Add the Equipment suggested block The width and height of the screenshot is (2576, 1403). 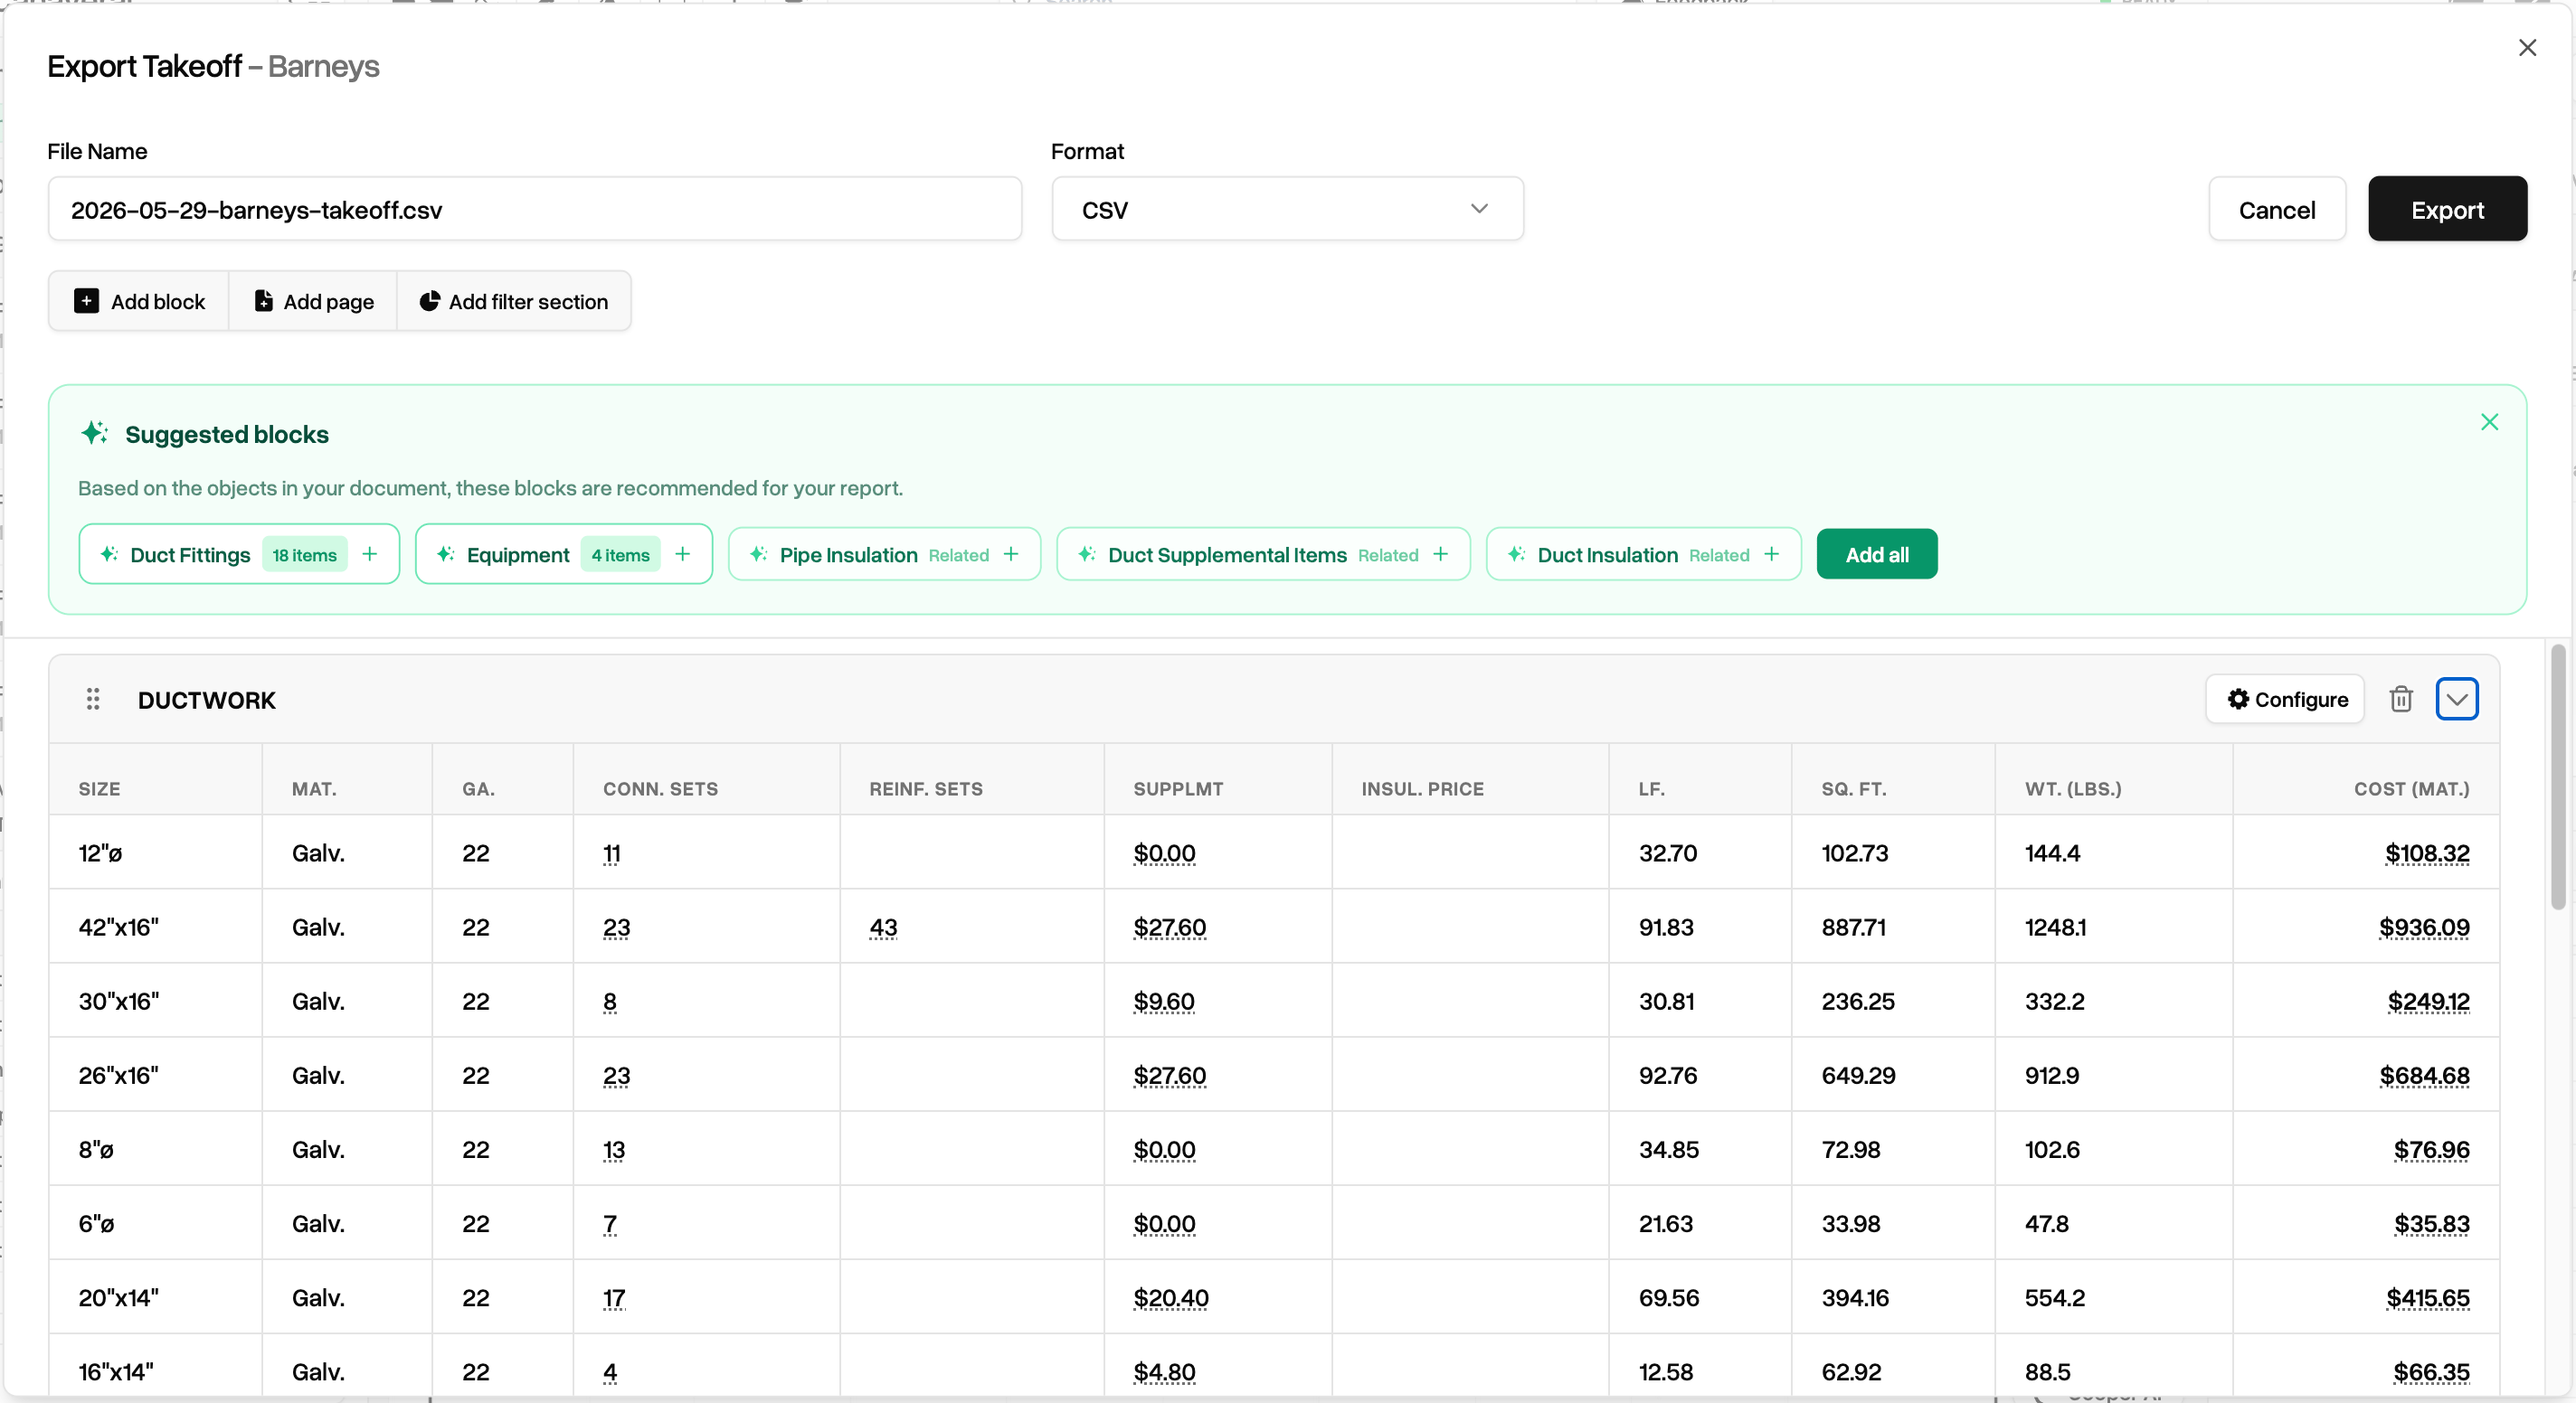coord(564,555)
